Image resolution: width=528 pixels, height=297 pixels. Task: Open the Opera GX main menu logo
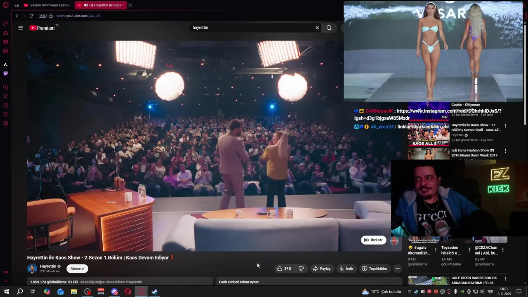click(6, 5)
